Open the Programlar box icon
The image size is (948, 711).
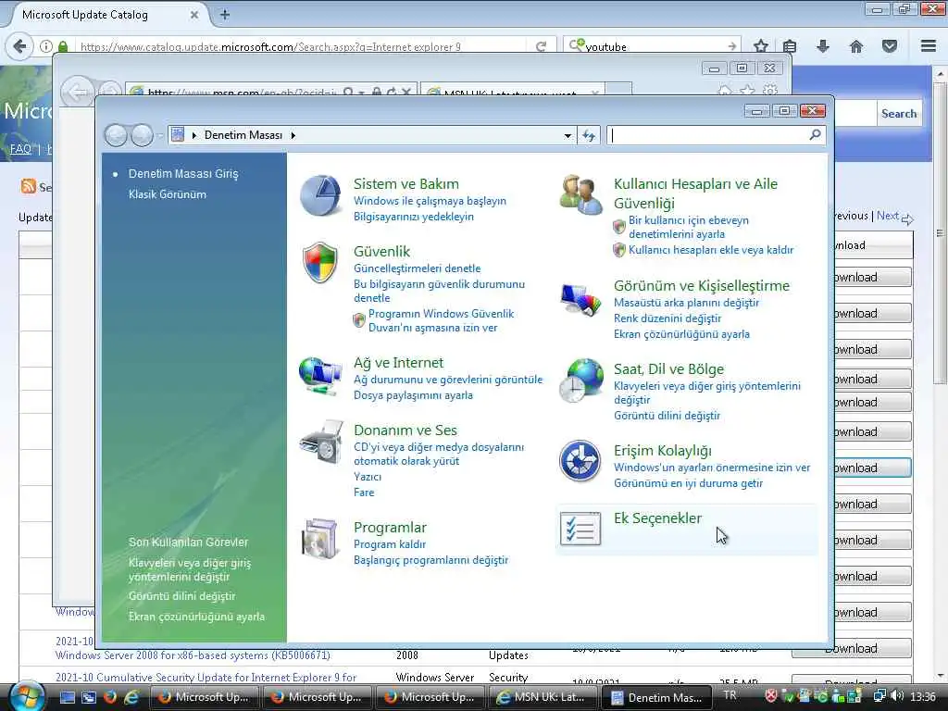pos(320,538)
